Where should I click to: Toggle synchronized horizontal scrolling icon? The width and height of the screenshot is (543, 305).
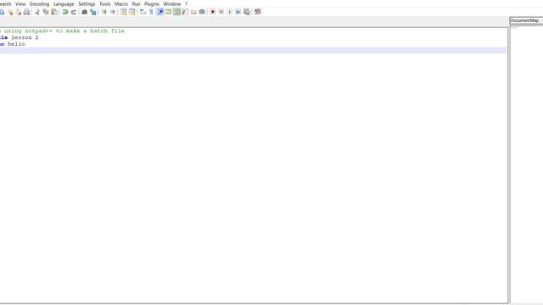coord(132,12)
